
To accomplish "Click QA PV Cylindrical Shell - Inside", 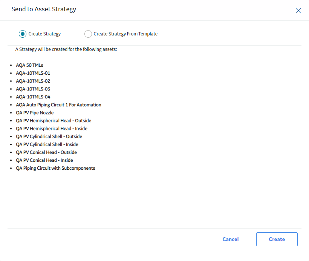I will [47, 144].
